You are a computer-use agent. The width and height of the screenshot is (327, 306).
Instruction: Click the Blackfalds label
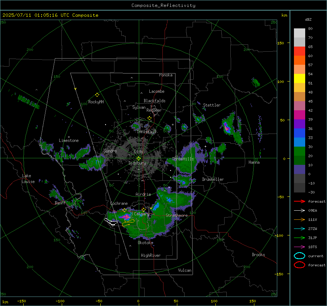point(154,101)
